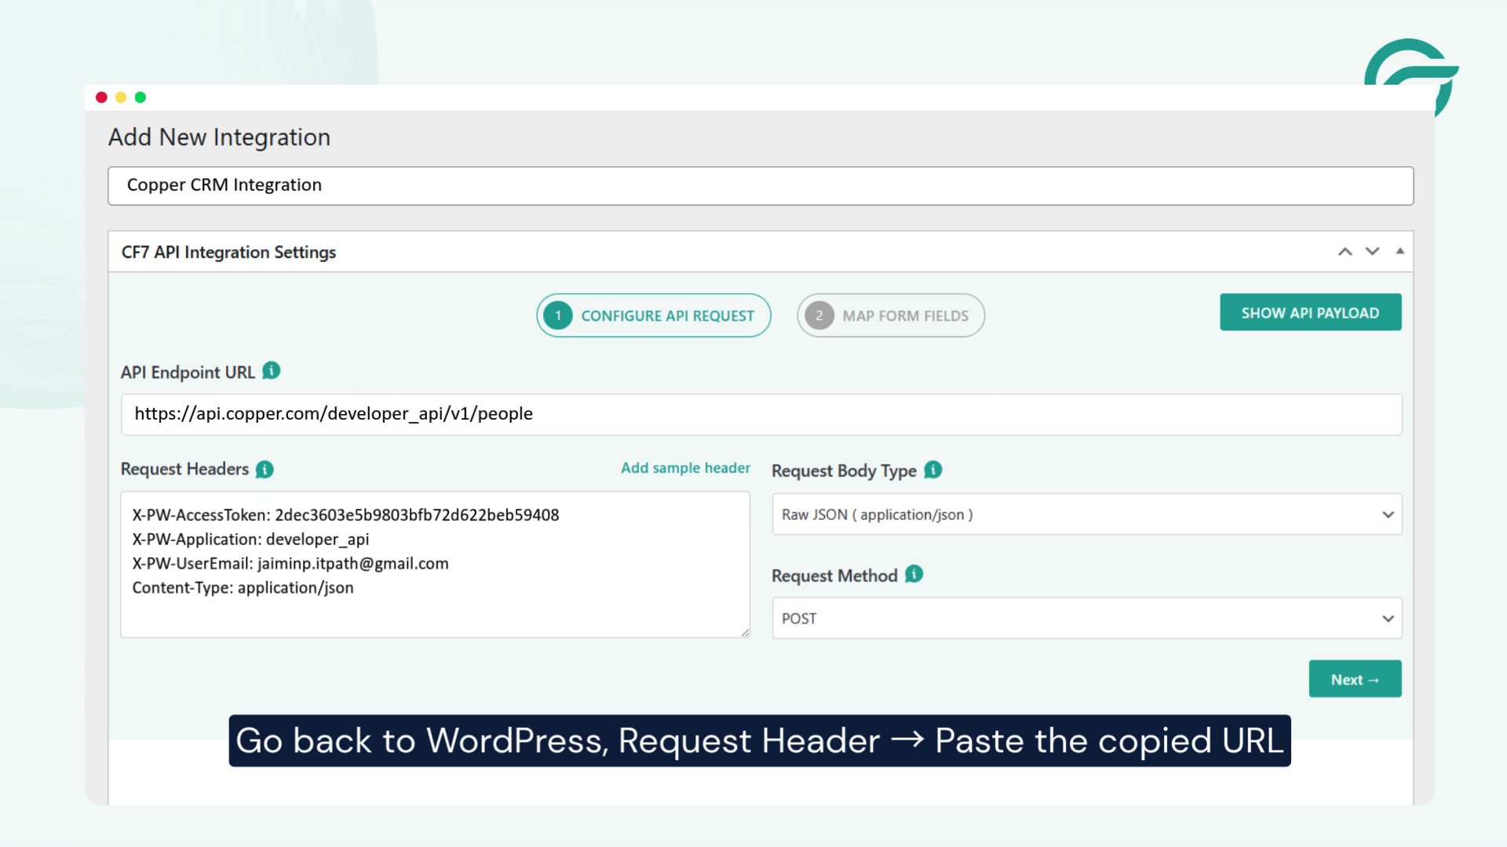Focus the integration title field
The image size is (1507, 847).
click(761, 186)
